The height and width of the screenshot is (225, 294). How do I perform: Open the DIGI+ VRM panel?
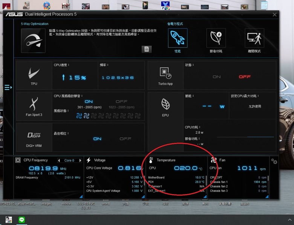click(34, 137)
